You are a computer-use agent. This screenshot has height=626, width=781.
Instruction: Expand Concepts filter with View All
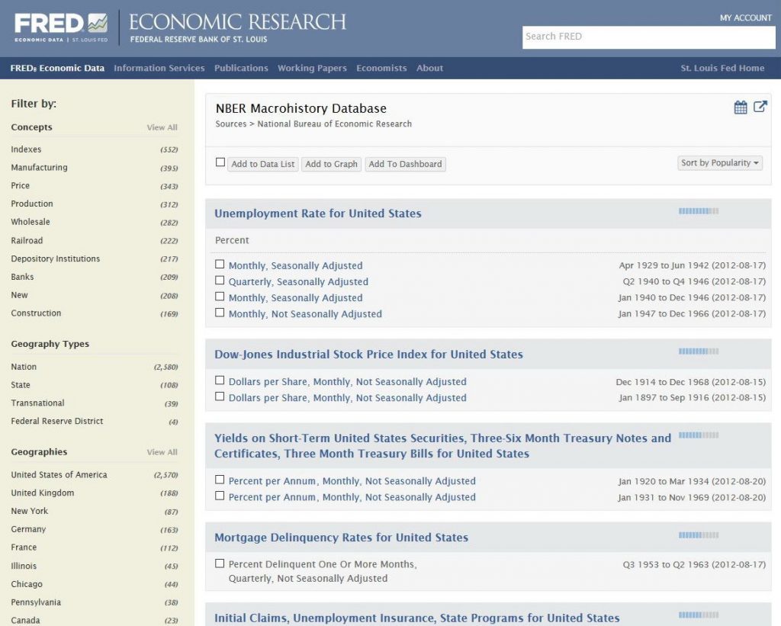point(162,127)
